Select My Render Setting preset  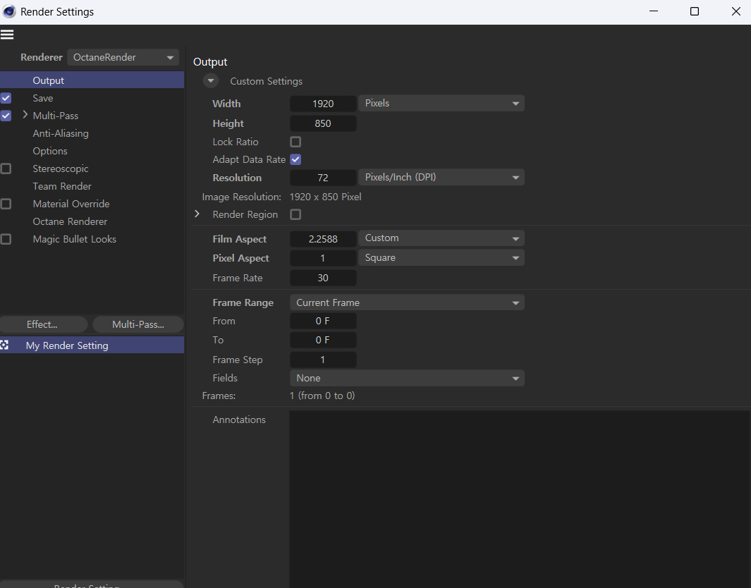(x=92, y=345)
